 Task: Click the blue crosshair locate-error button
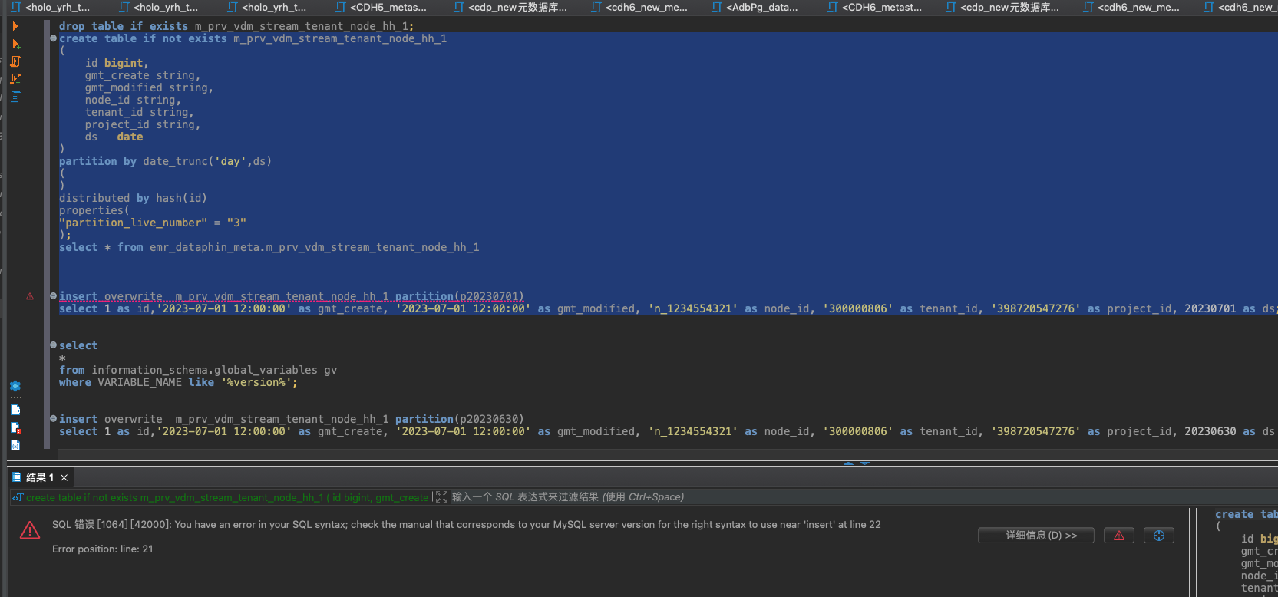(x=1158, y=536)
